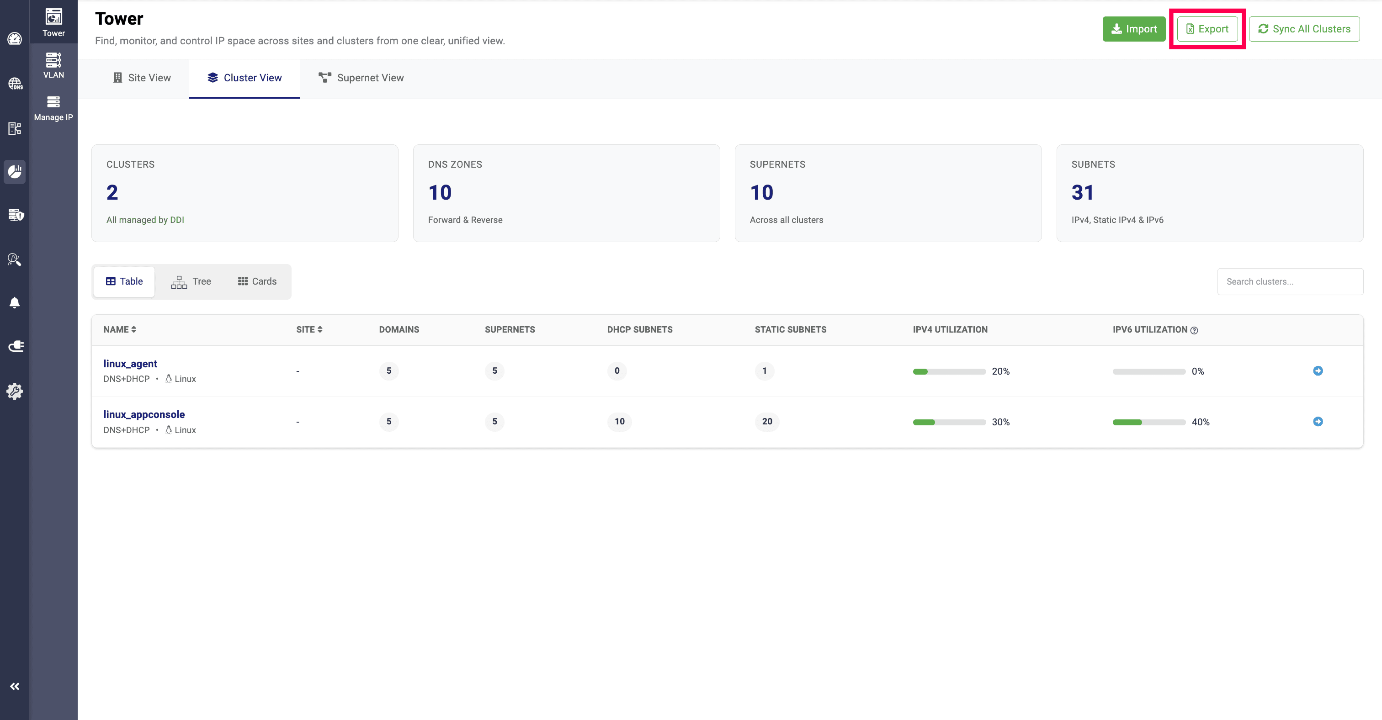Open the Manage IP sidebar item
This screenshot has width=1382, height=720.
[x=53, y=108]
